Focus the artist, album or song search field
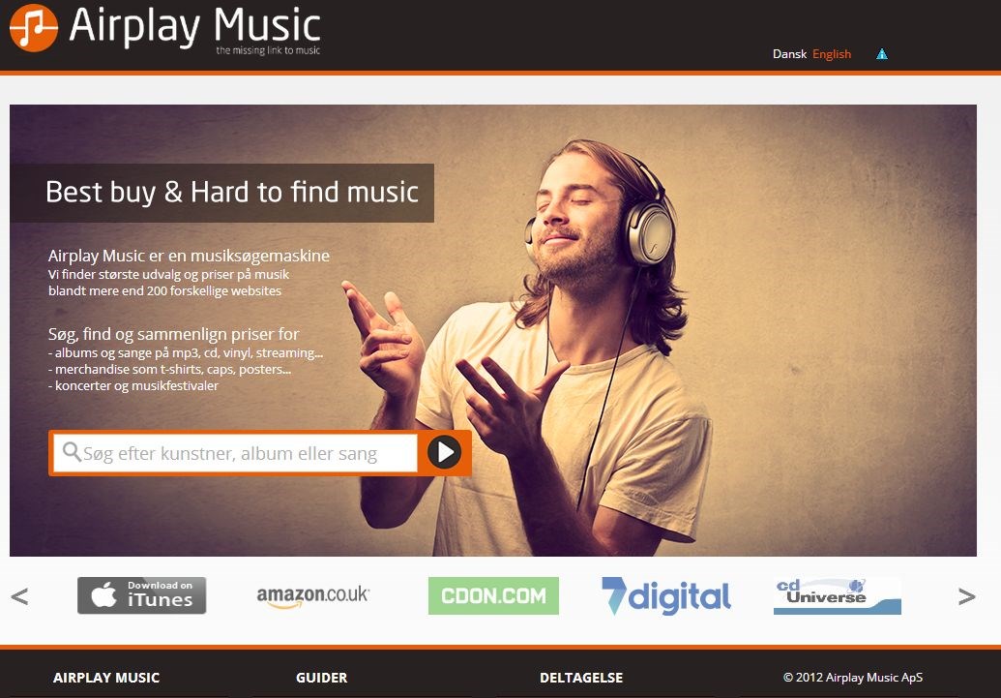The image size is (1001, 698). 235,453
